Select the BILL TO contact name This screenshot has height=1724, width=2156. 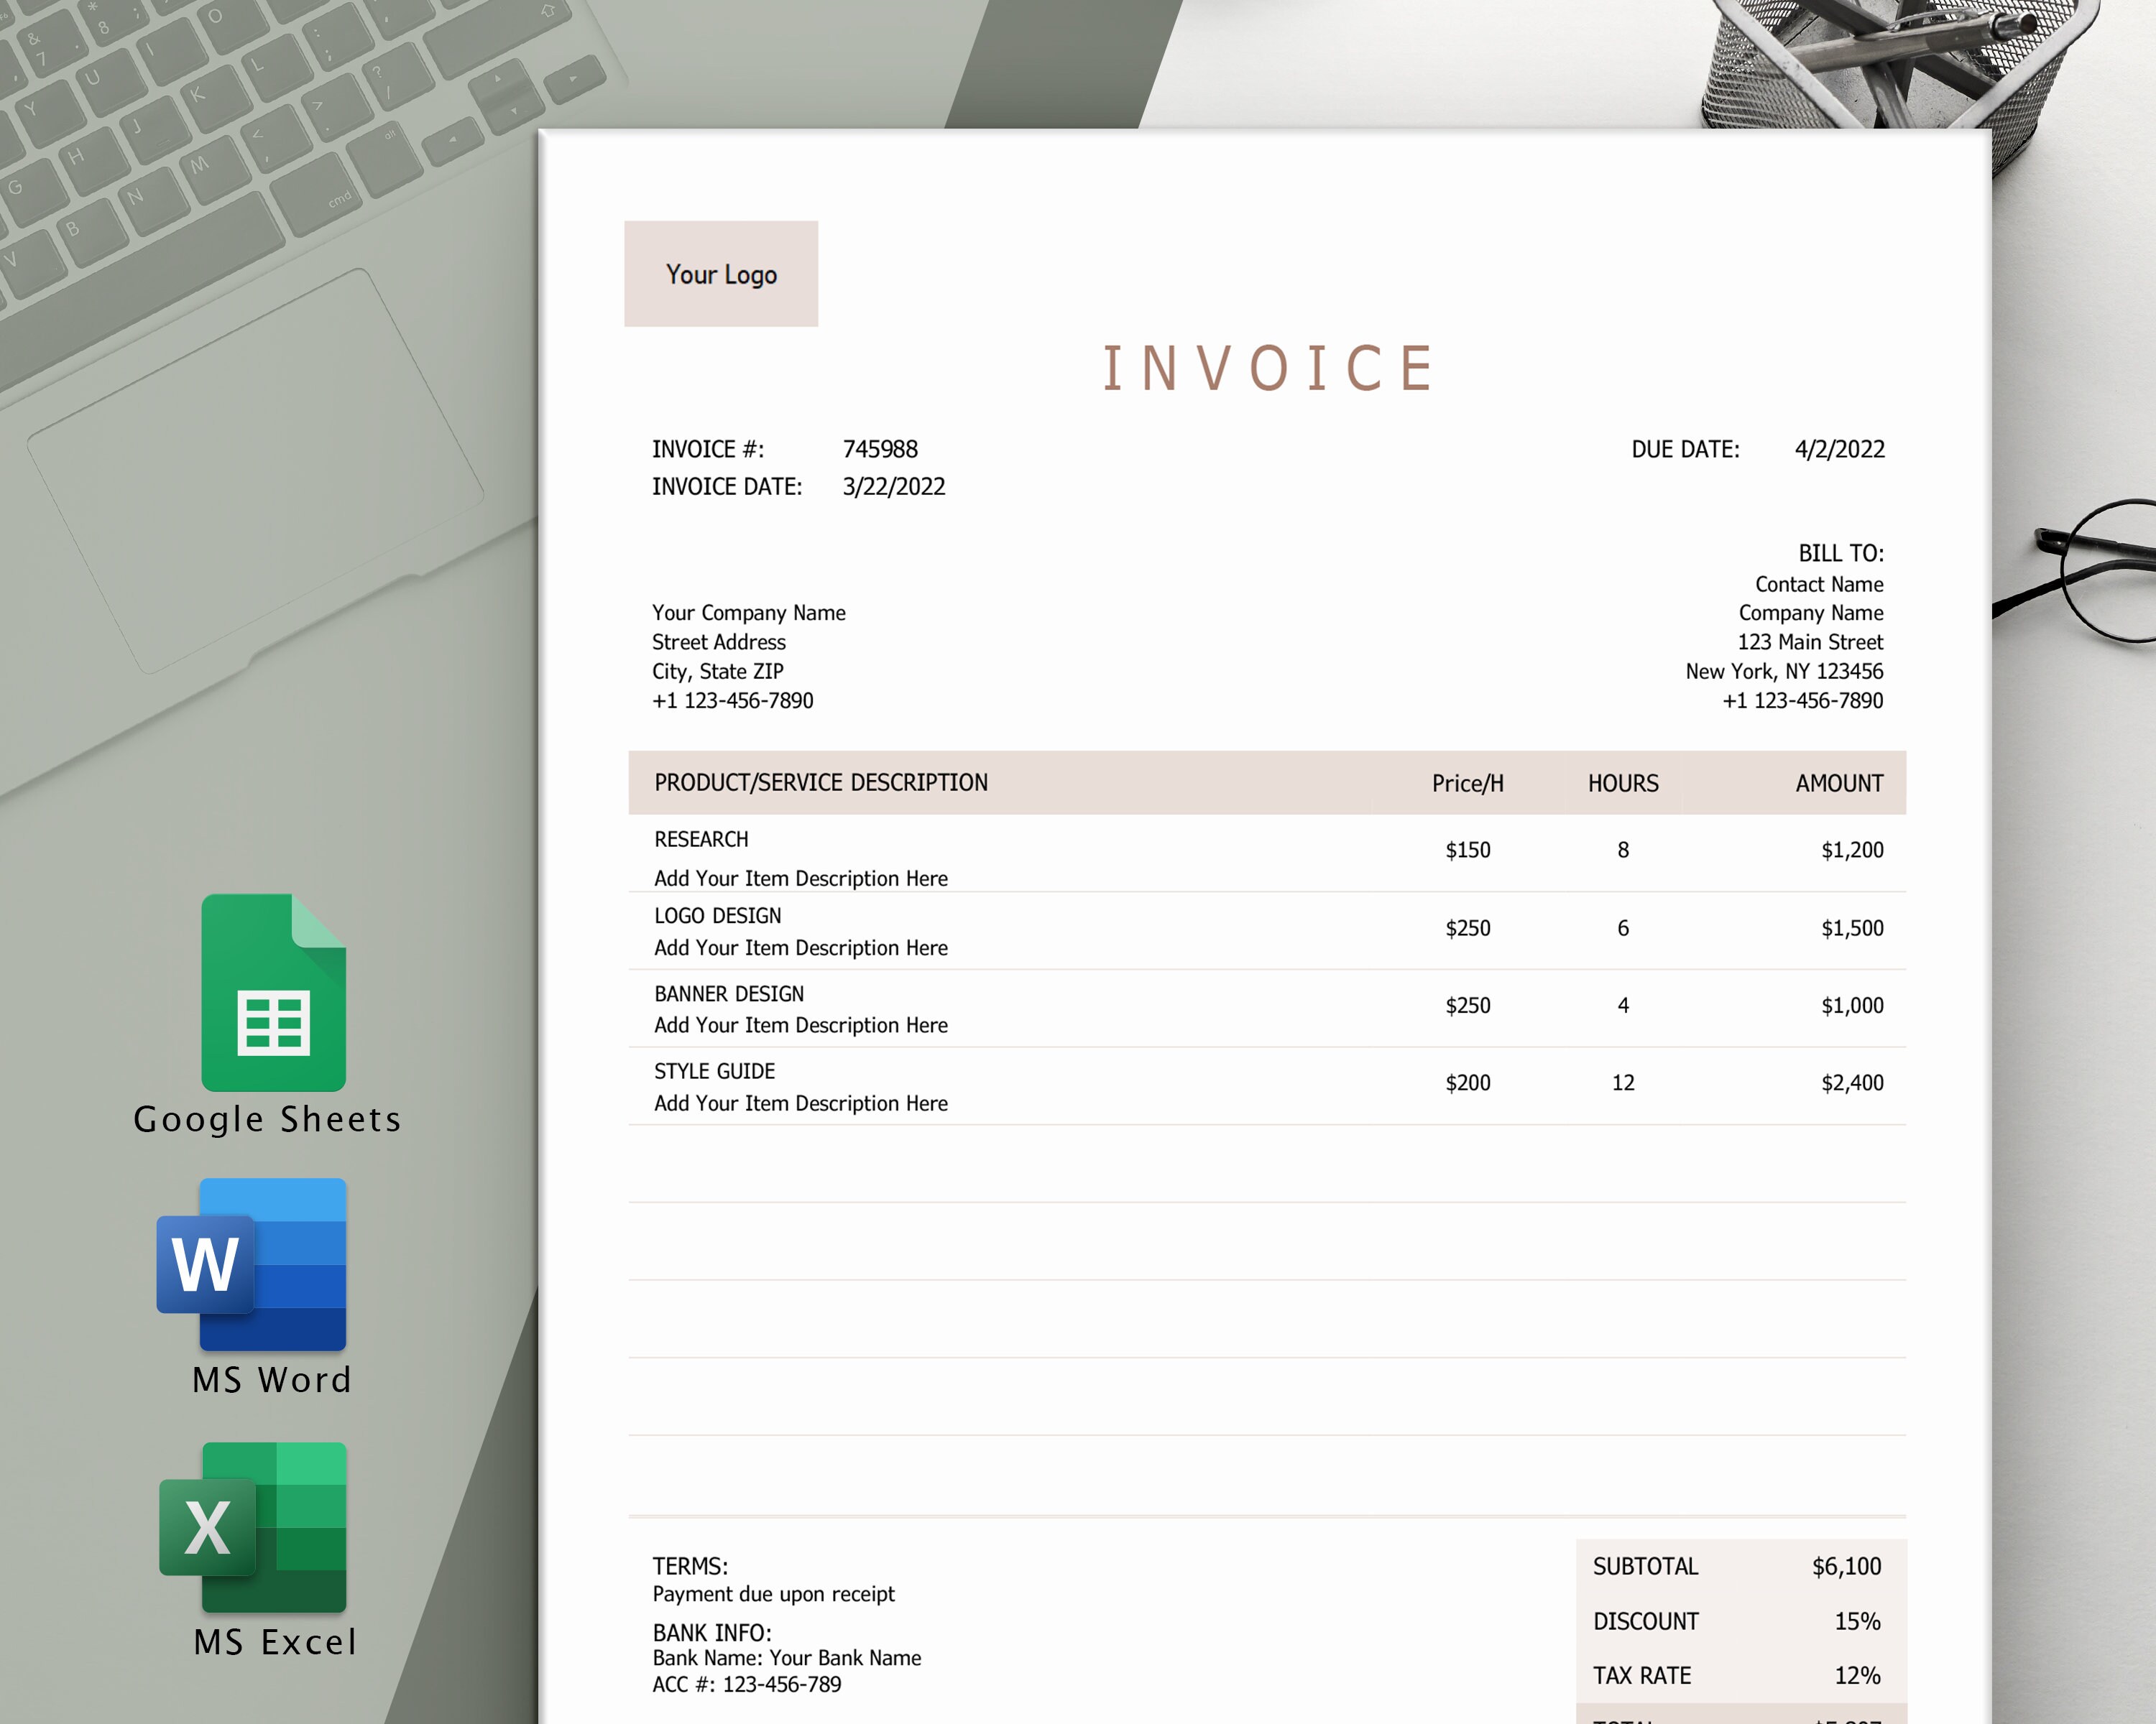(1818, 584)
